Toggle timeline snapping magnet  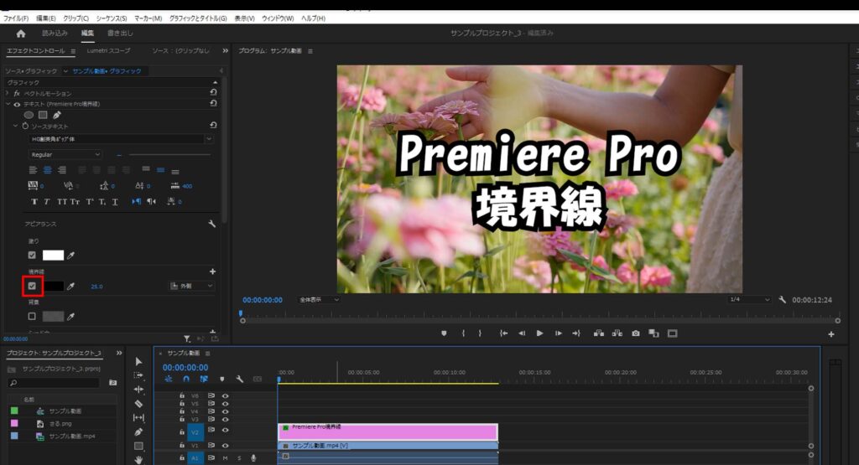click(186, 379)
